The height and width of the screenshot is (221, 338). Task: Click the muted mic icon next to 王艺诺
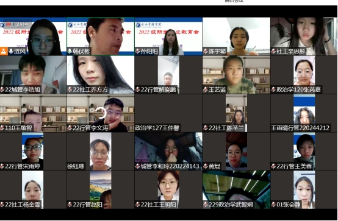coord(206,89)
